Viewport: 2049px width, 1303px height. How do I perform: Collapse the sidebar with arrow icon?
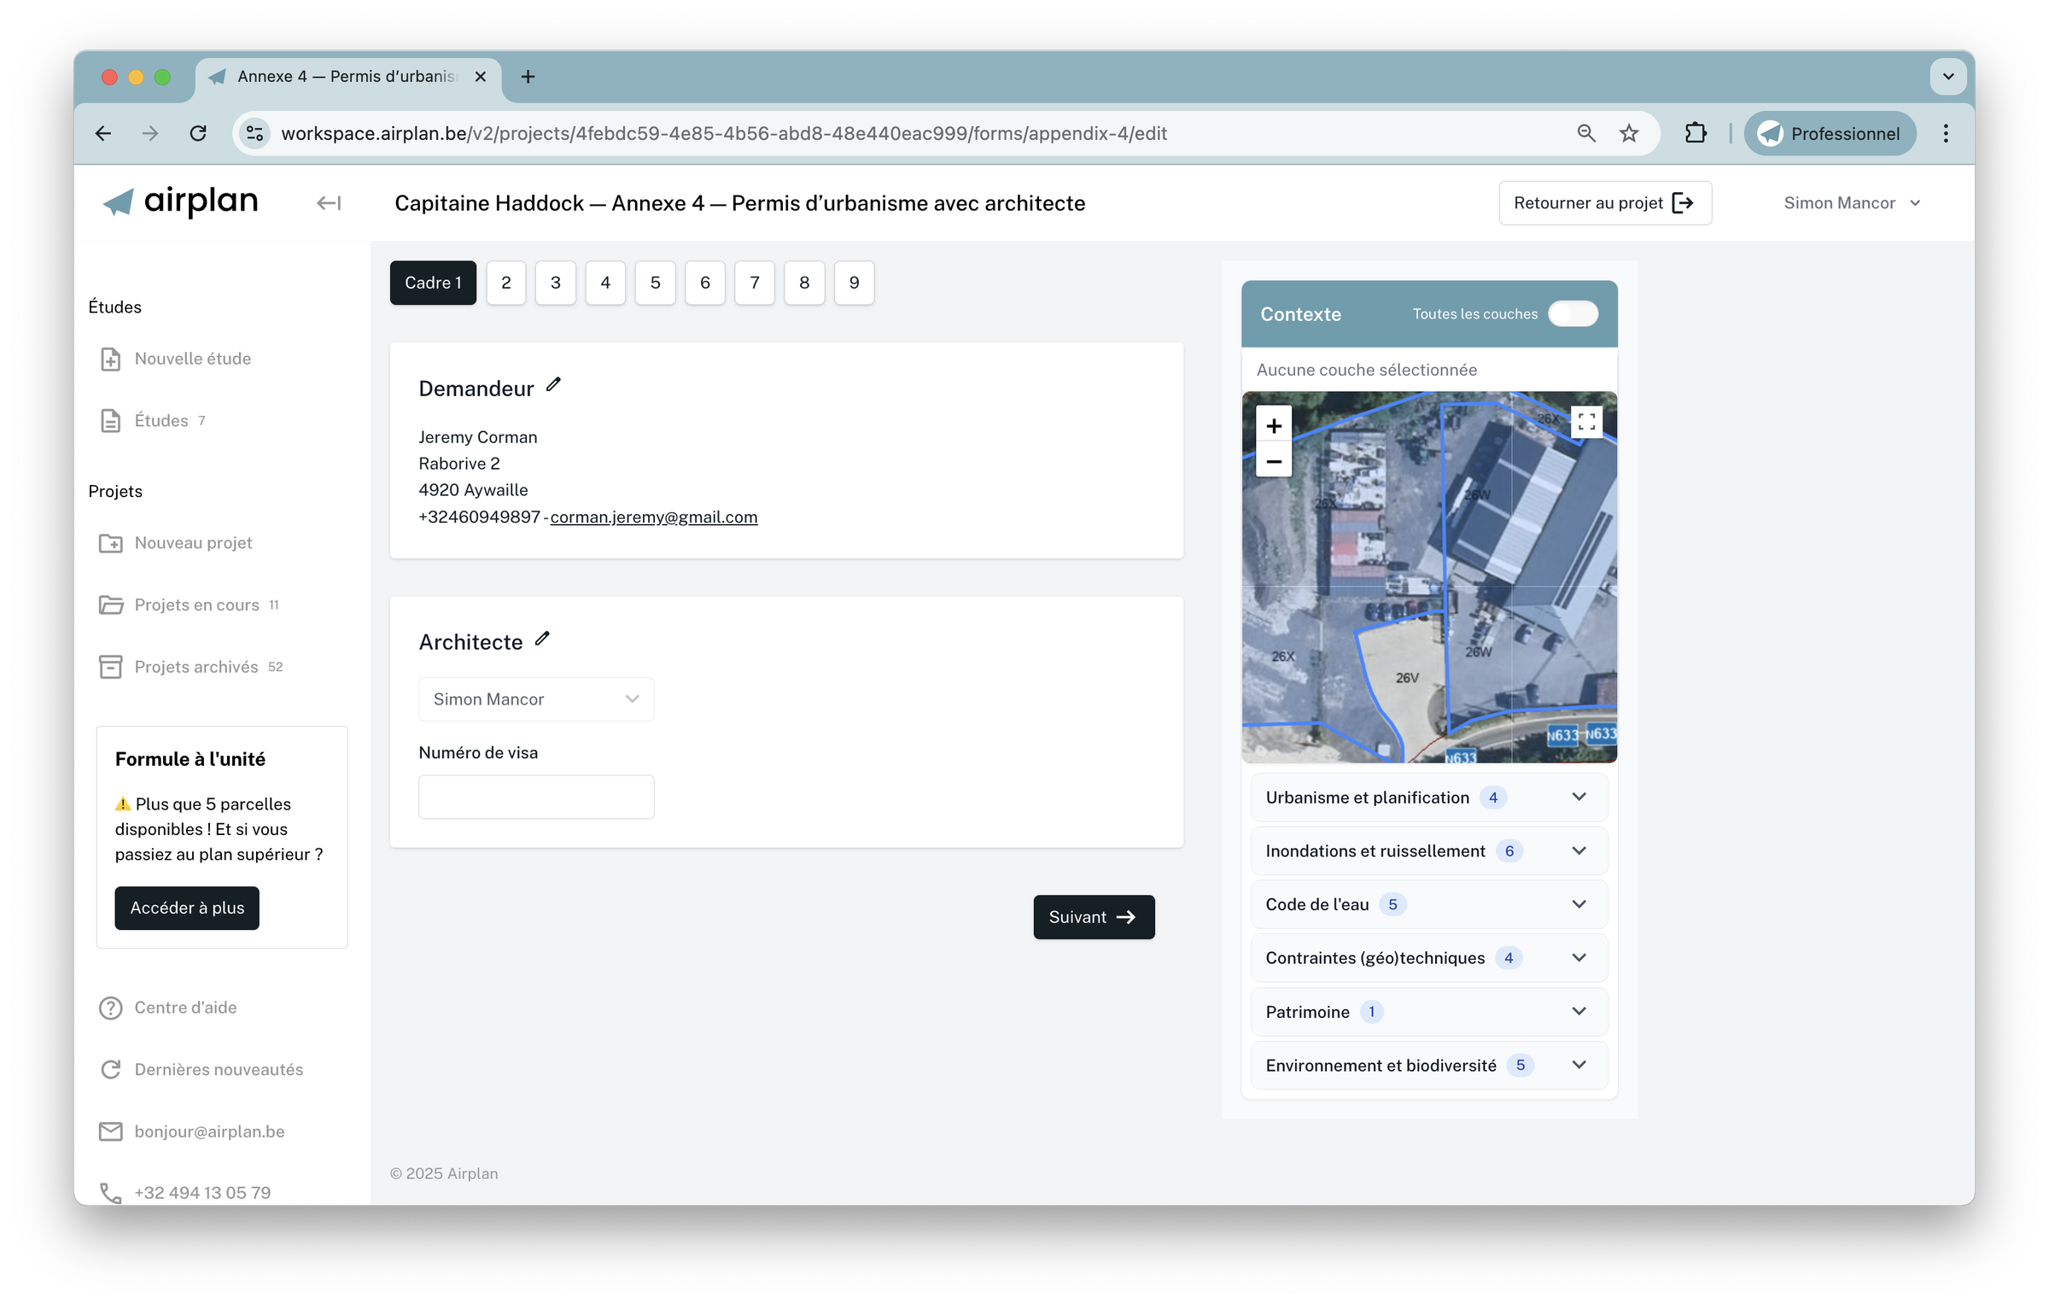329,203
